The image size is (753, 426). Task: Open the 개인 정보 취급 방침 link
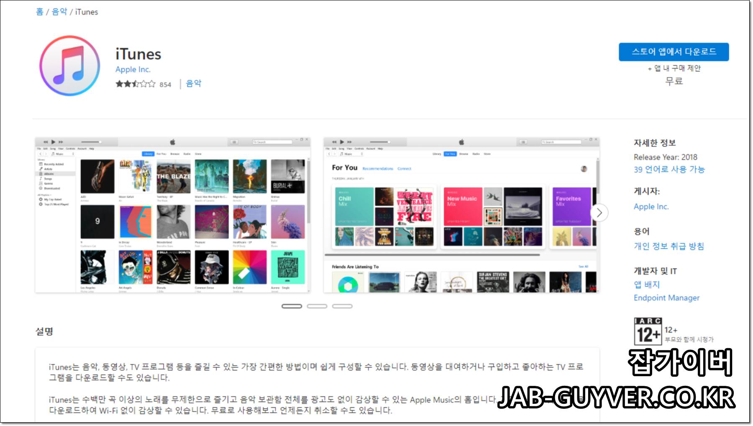pyautogui.click(x=669, y=246)
